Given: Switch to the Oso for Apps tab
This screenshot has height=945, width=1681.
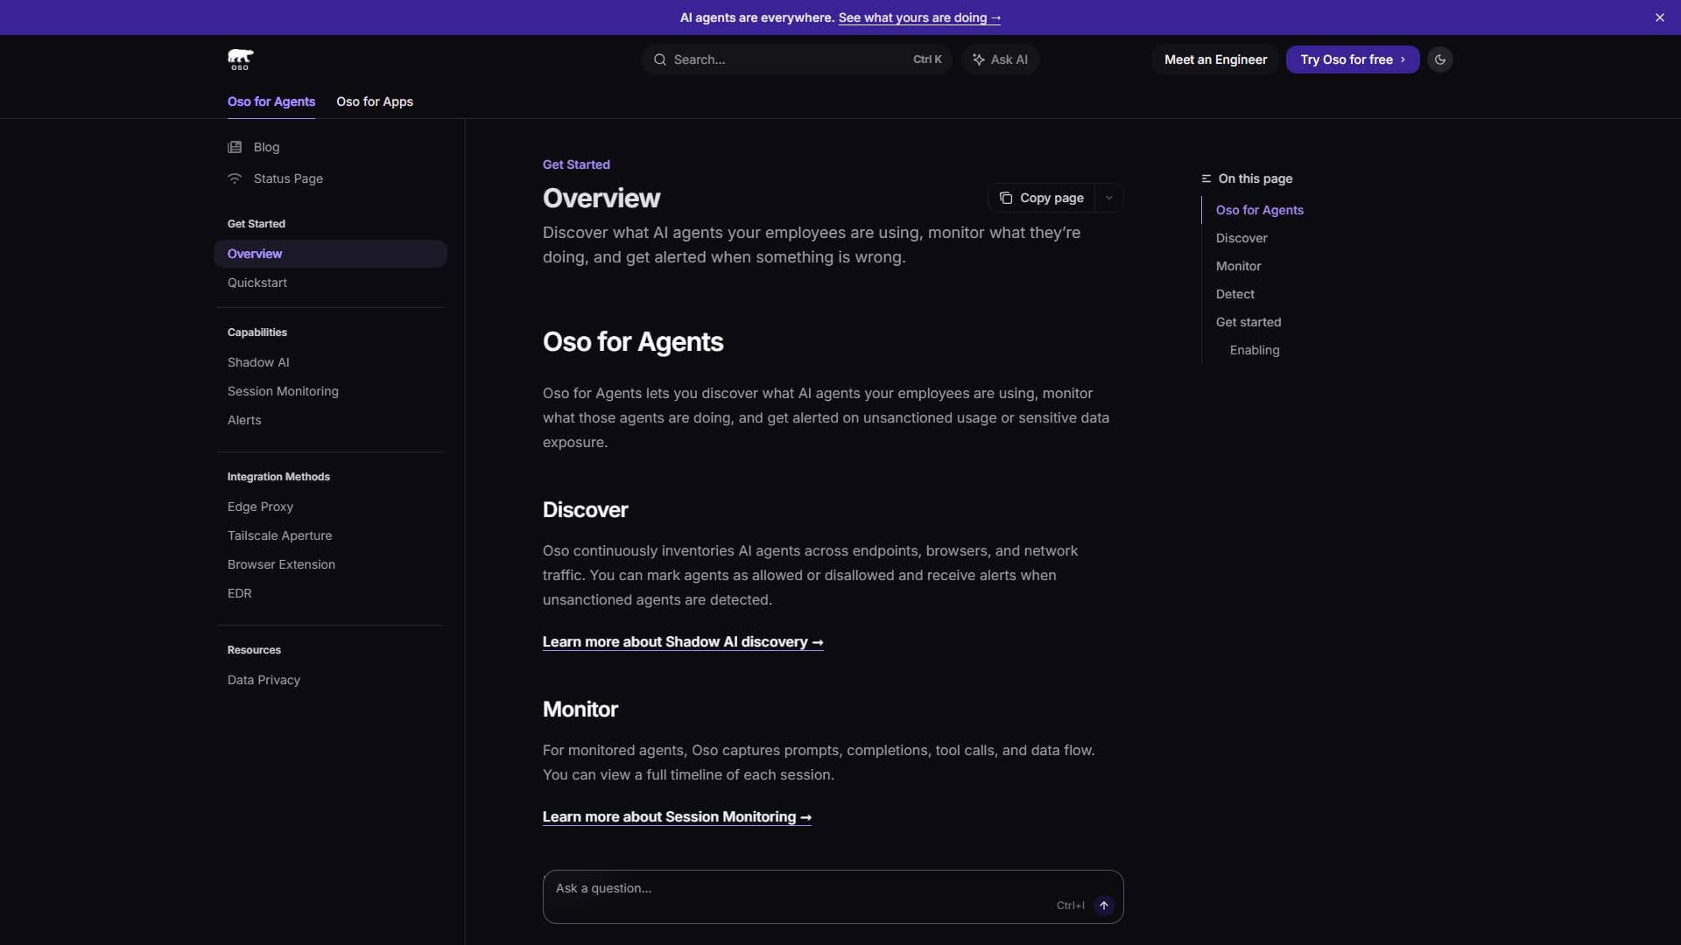Looking at the screenshot, I should tap(375, 101).
